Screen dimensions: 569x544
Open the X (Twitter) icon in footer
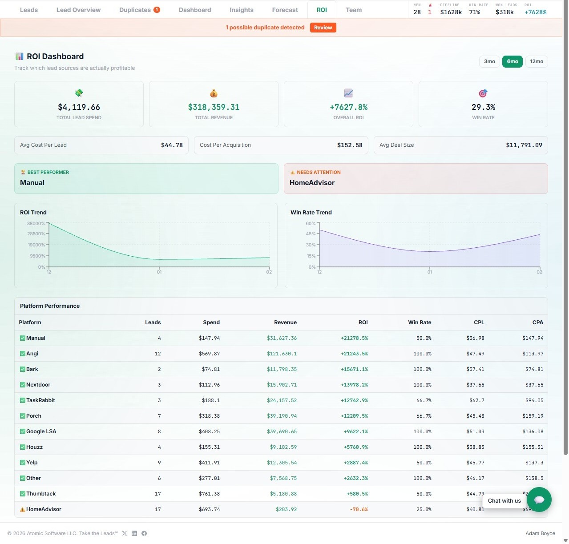[x=125, y=533]
